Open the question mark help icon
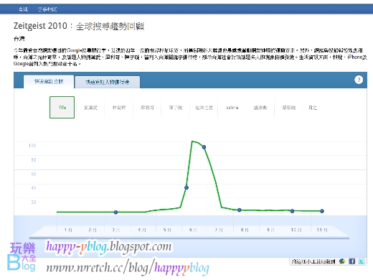373x280 pixels. pos(359,80)
